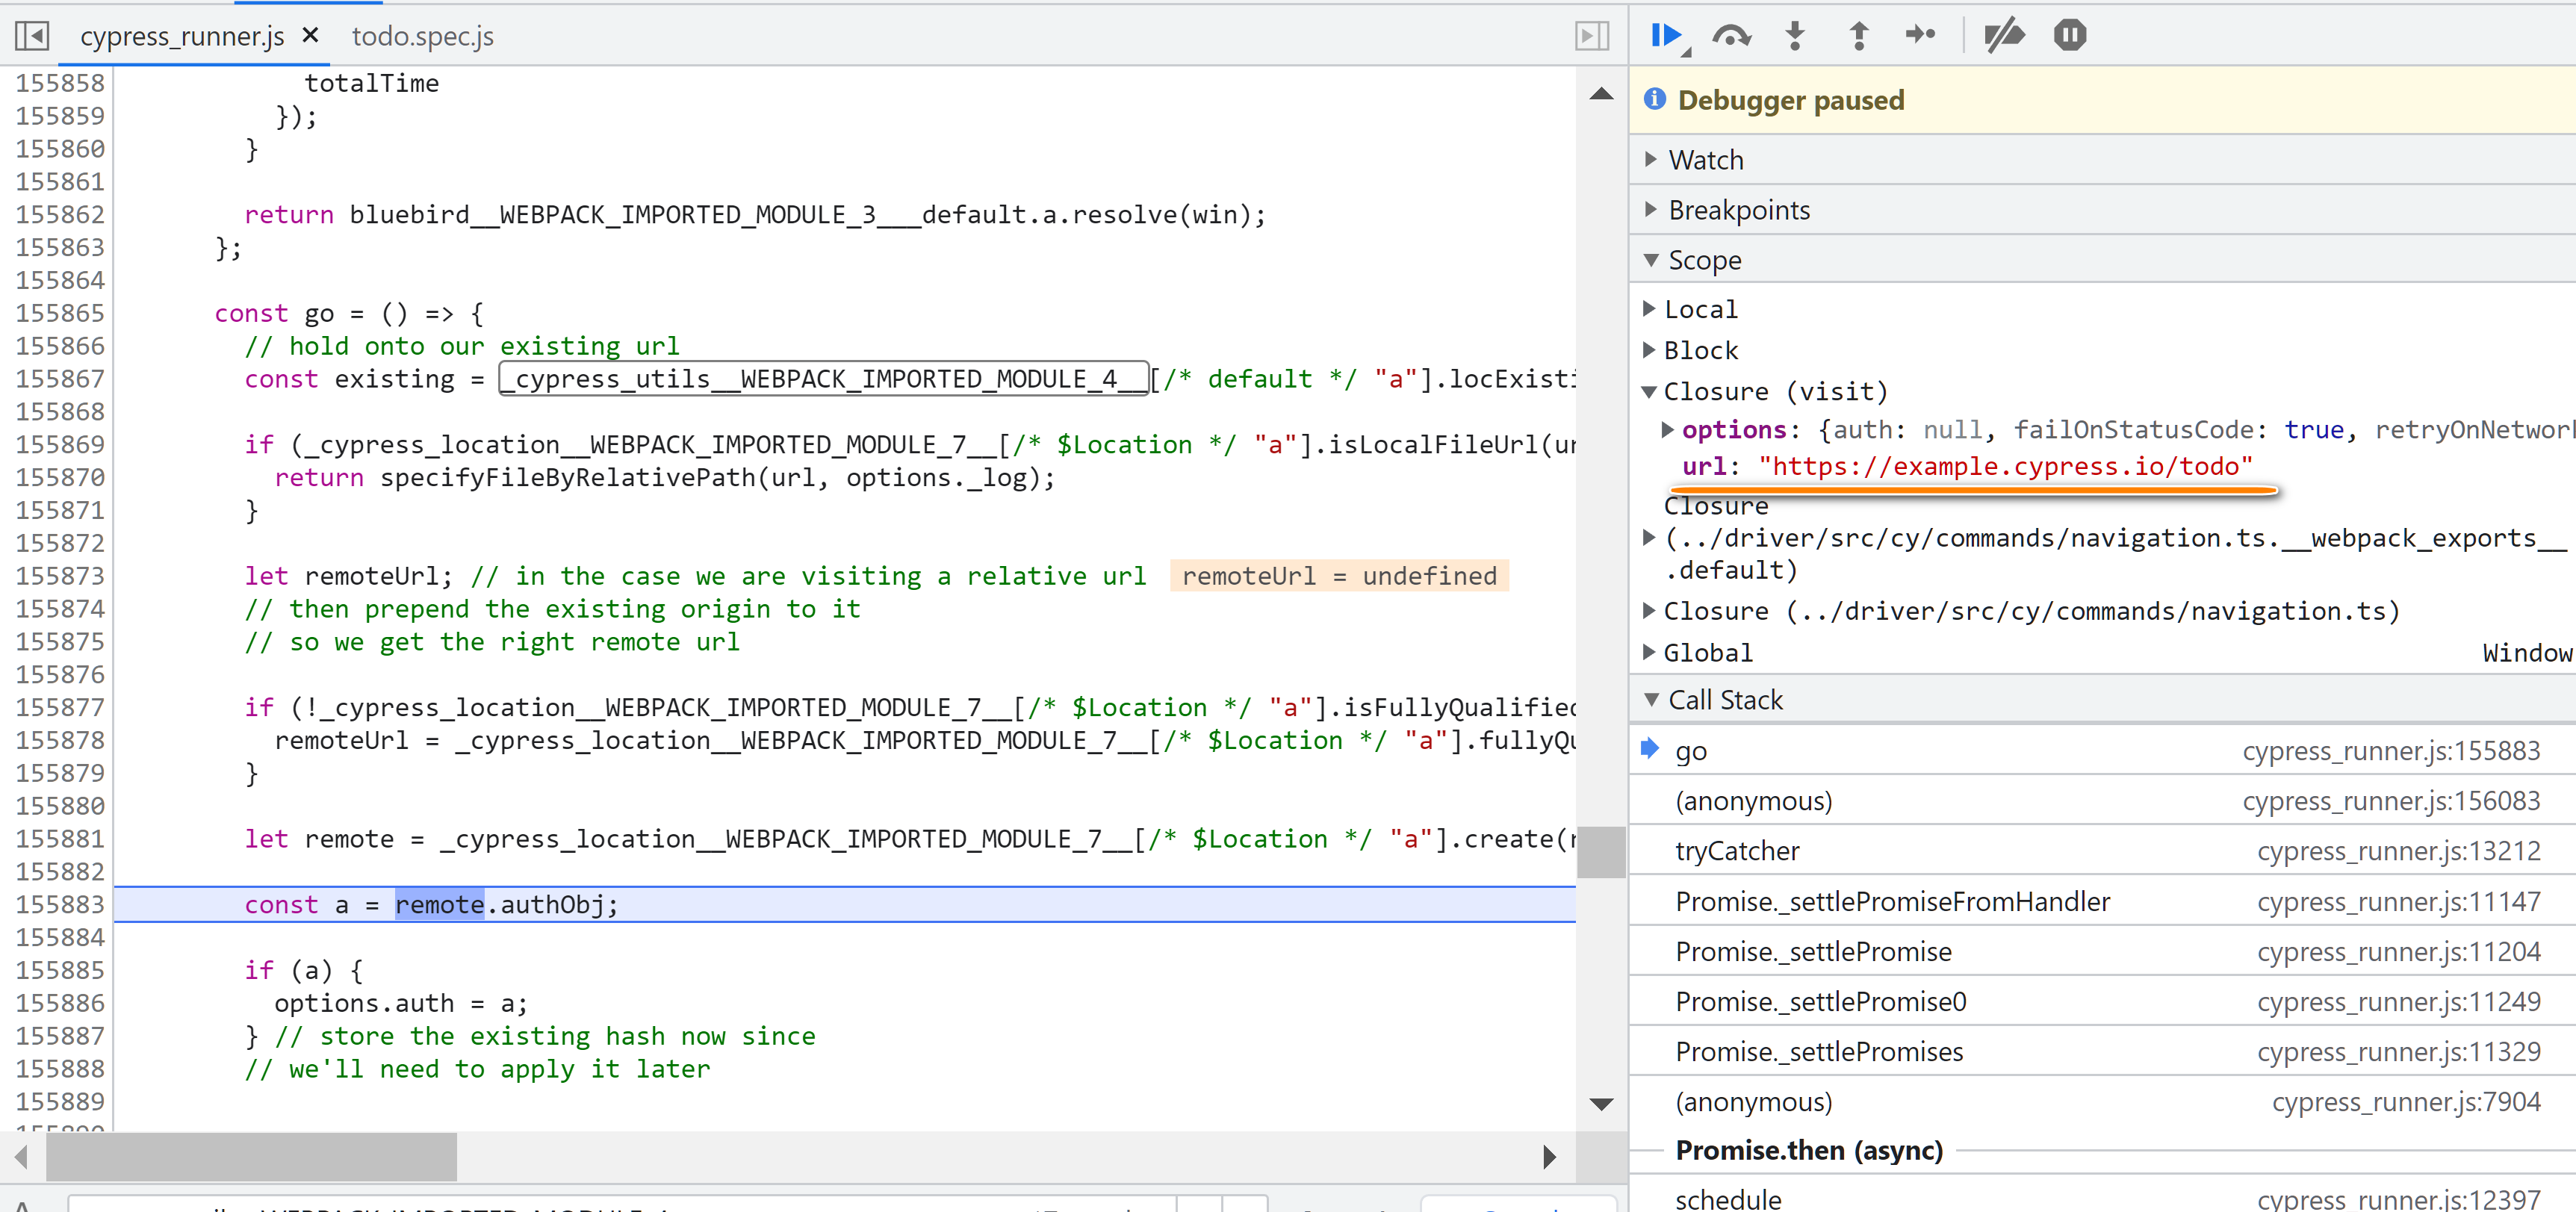
Task: Click the vertical scrollbar down arrow
Action: point(1601,1104)
